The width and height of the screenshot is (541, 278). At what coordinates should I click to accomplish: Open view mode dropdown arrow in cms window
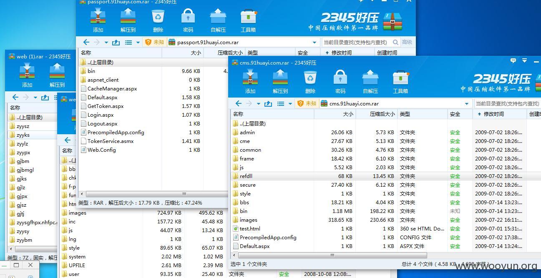click(x=290, y=103)
